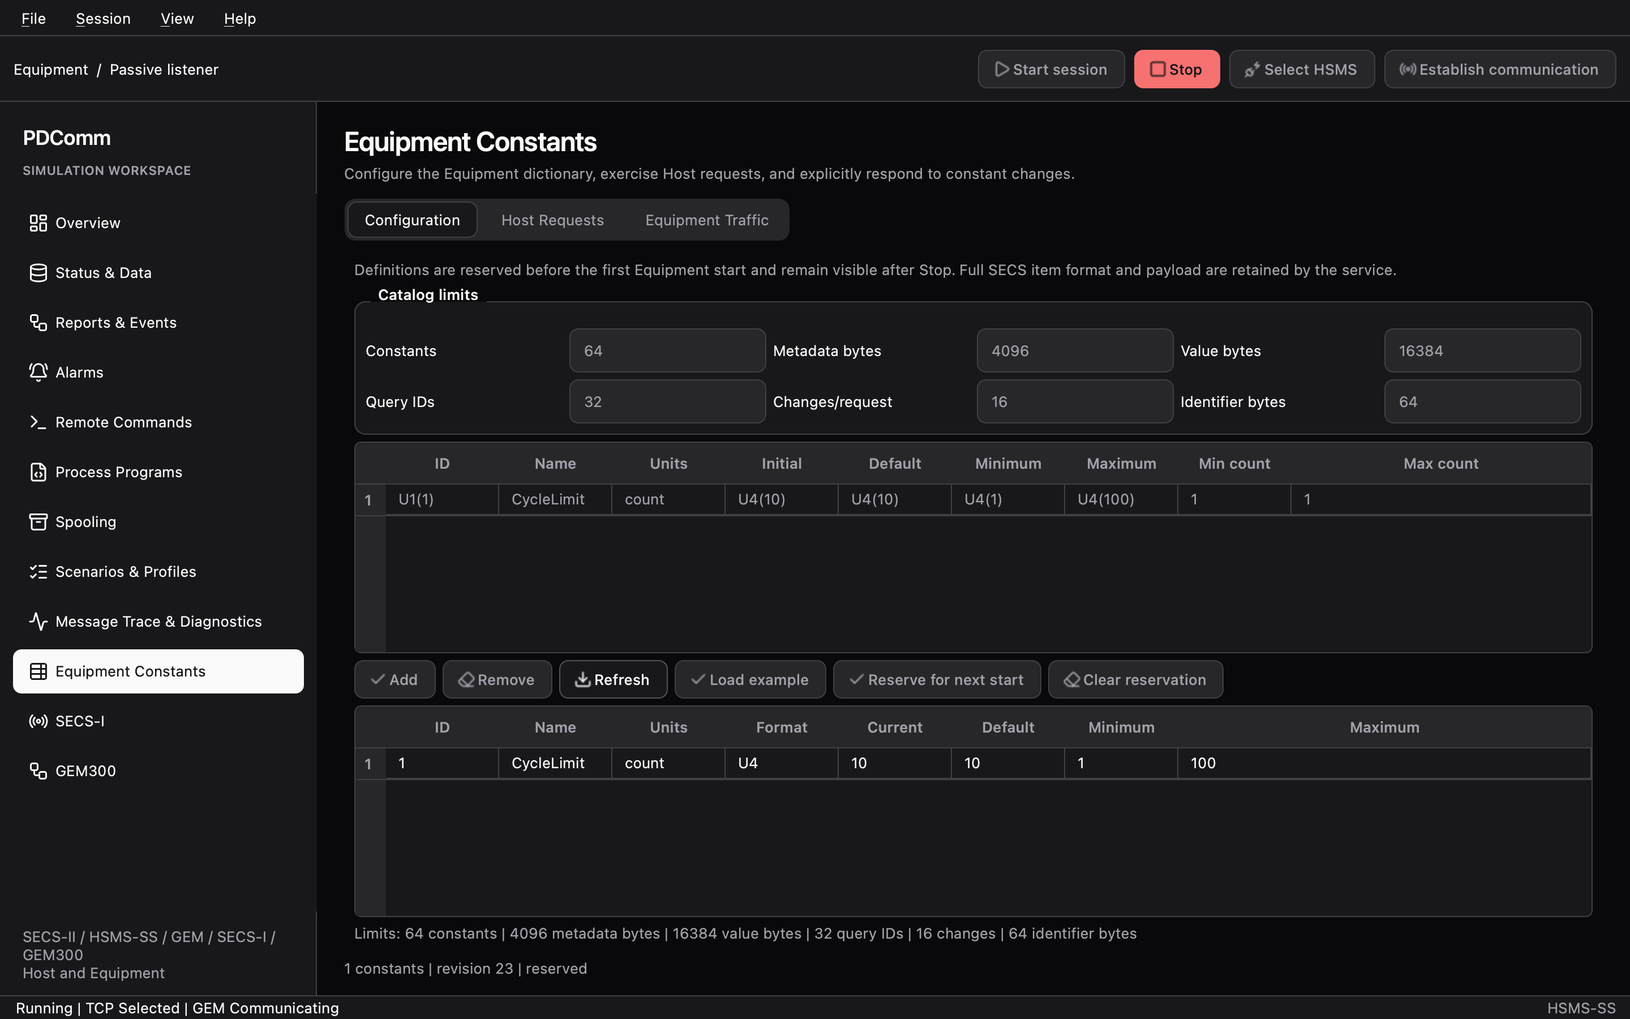
Task: Click the Query IDs field showing 32
Action: (667, 402)
